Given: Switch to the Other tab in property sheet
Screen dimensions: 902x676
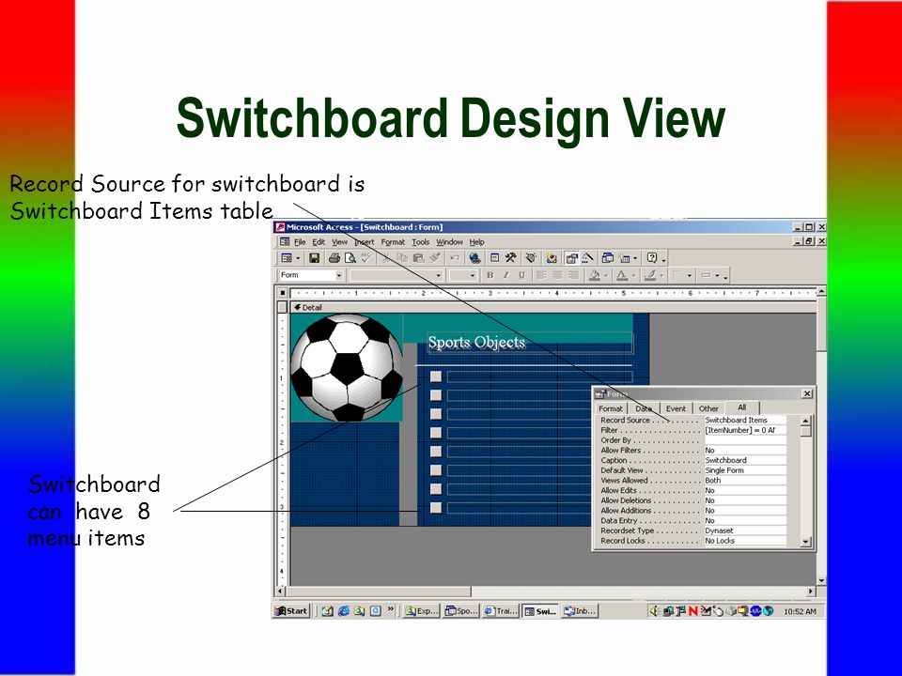Looking at the screenshot, I should click(708, 408).
